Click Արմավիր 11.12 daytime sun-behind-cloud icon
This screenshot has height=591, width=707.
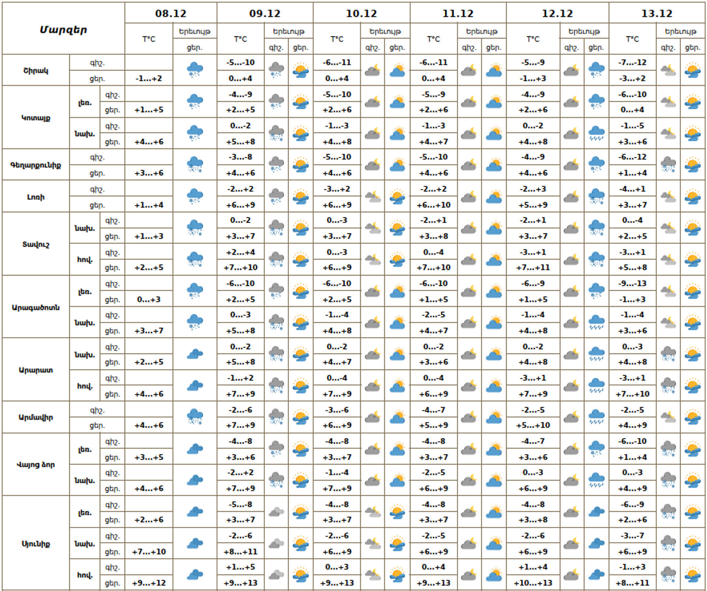click(x=494, y=417)
